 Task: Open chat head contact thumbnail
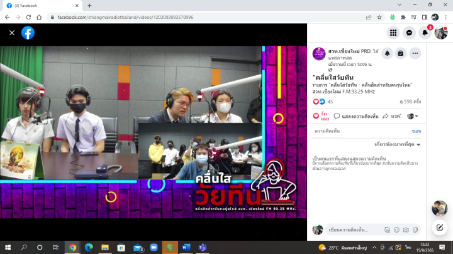click(440, 208)
